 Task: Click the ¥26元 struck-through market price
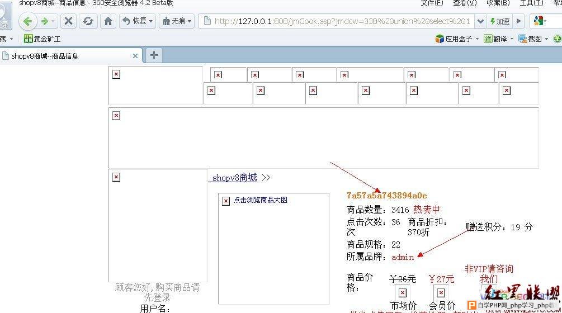tap(403, 279)
